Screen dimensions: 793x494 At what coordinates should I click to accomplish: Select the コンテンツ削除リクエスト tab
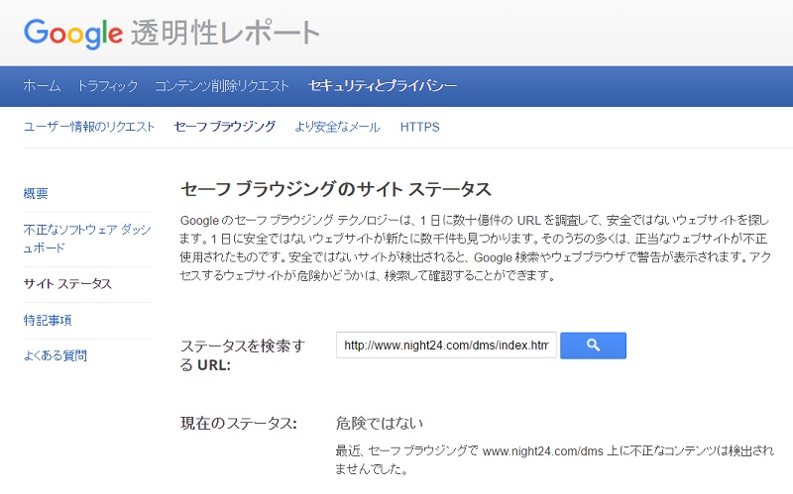pyautogui.click(x=222, y=86)
